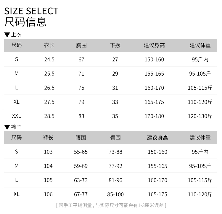Click the 85-100 hip measurement cell
The image size is (222, 214).
(115, 195)
